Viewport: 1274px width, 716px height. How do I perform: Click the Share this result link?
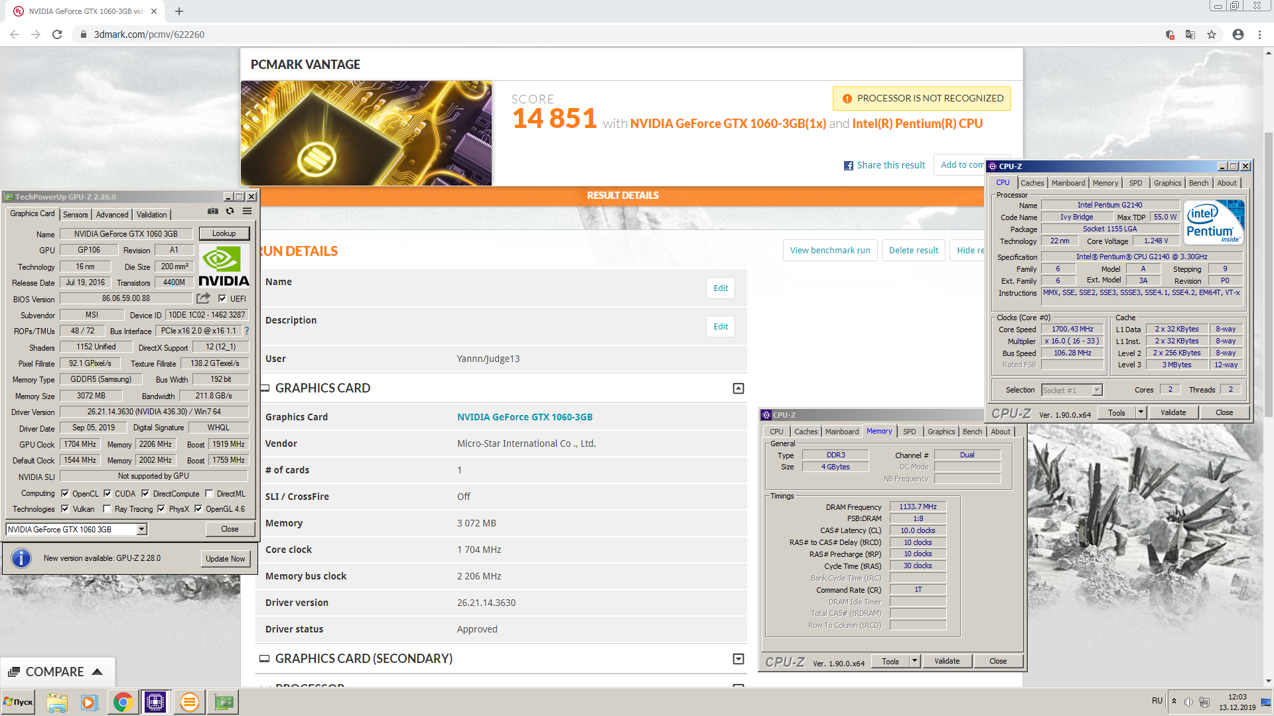tap(890, 165)
